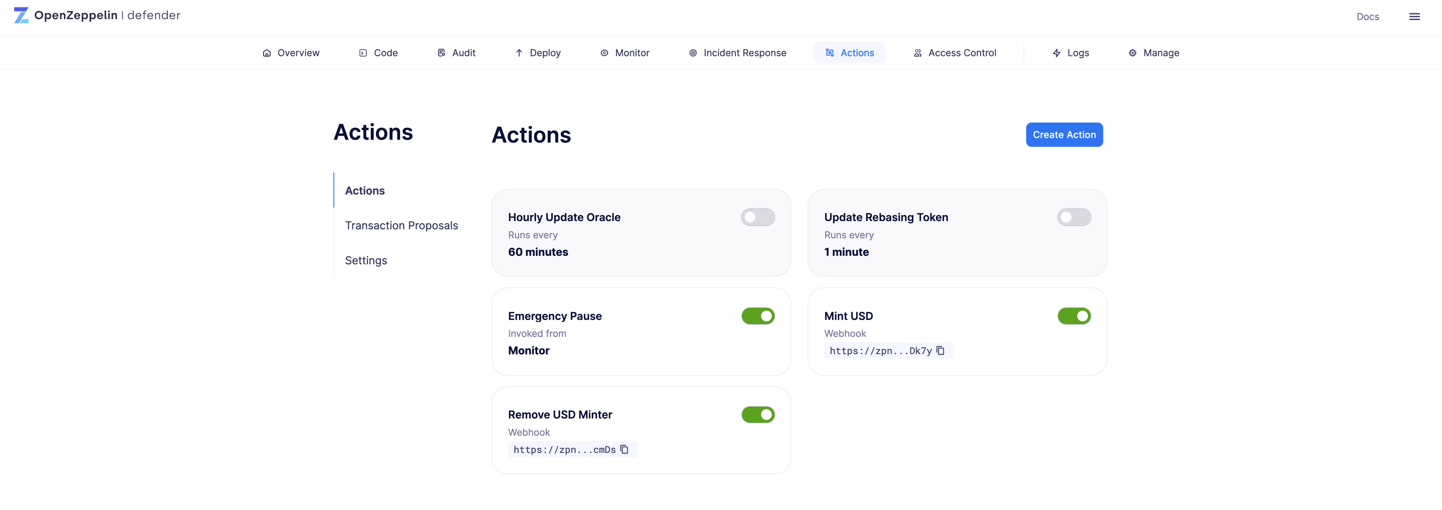
Task: Open Settings in the sidebar
Action: click(x=366, y=261)
